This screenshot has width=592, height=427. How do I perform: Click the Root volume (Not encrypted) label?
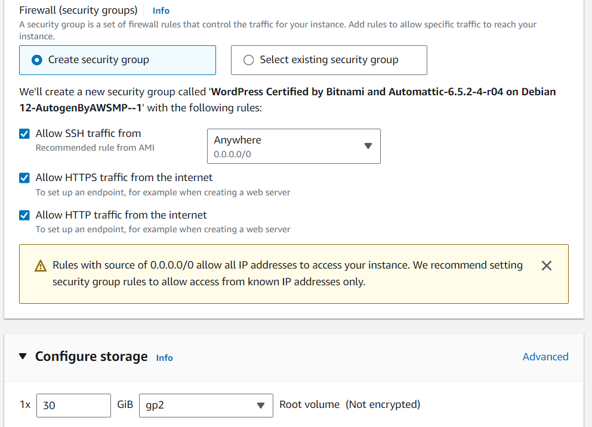350,405
